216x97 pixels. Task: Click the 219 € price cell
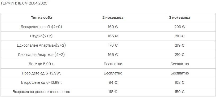click(180, 45)
